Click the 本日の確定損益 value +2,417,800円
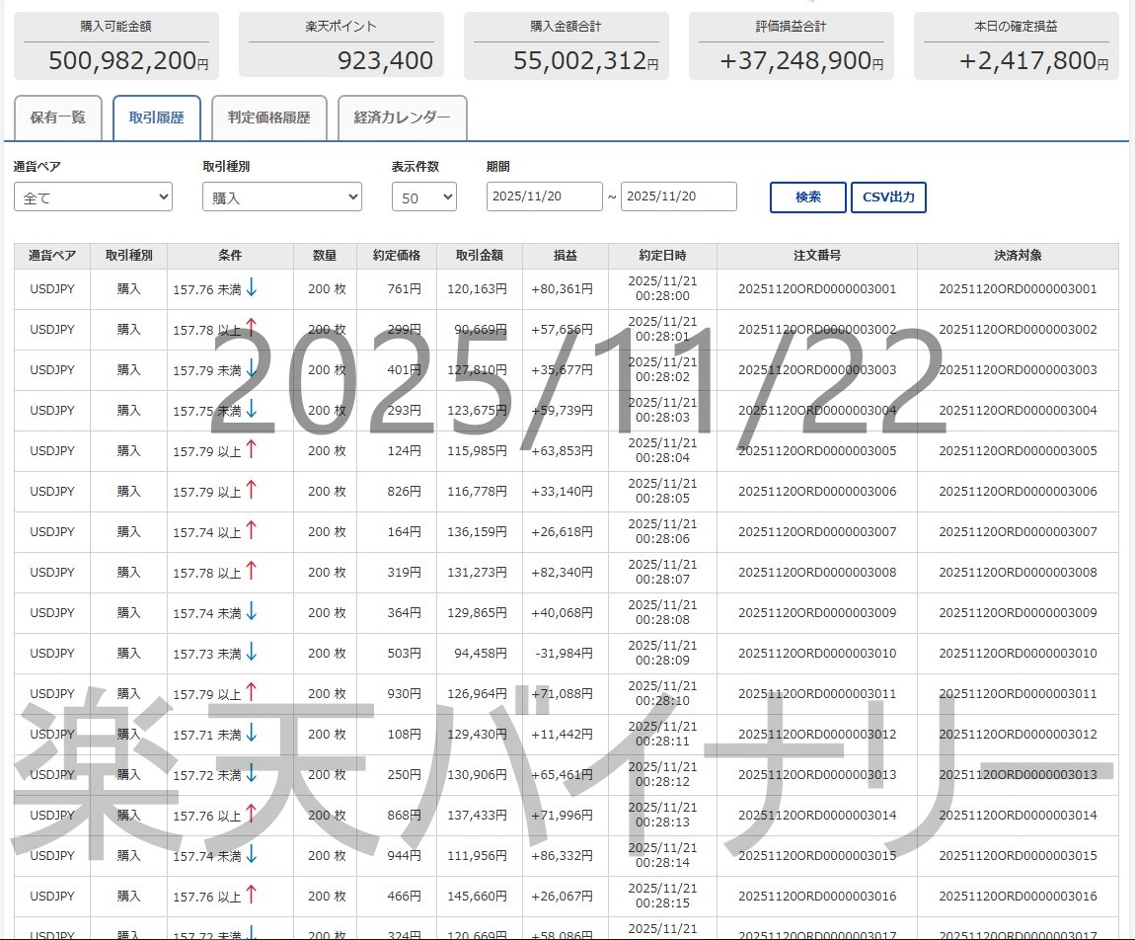Viewport: 1135px width, 940px height. (x=1033, y=60)
